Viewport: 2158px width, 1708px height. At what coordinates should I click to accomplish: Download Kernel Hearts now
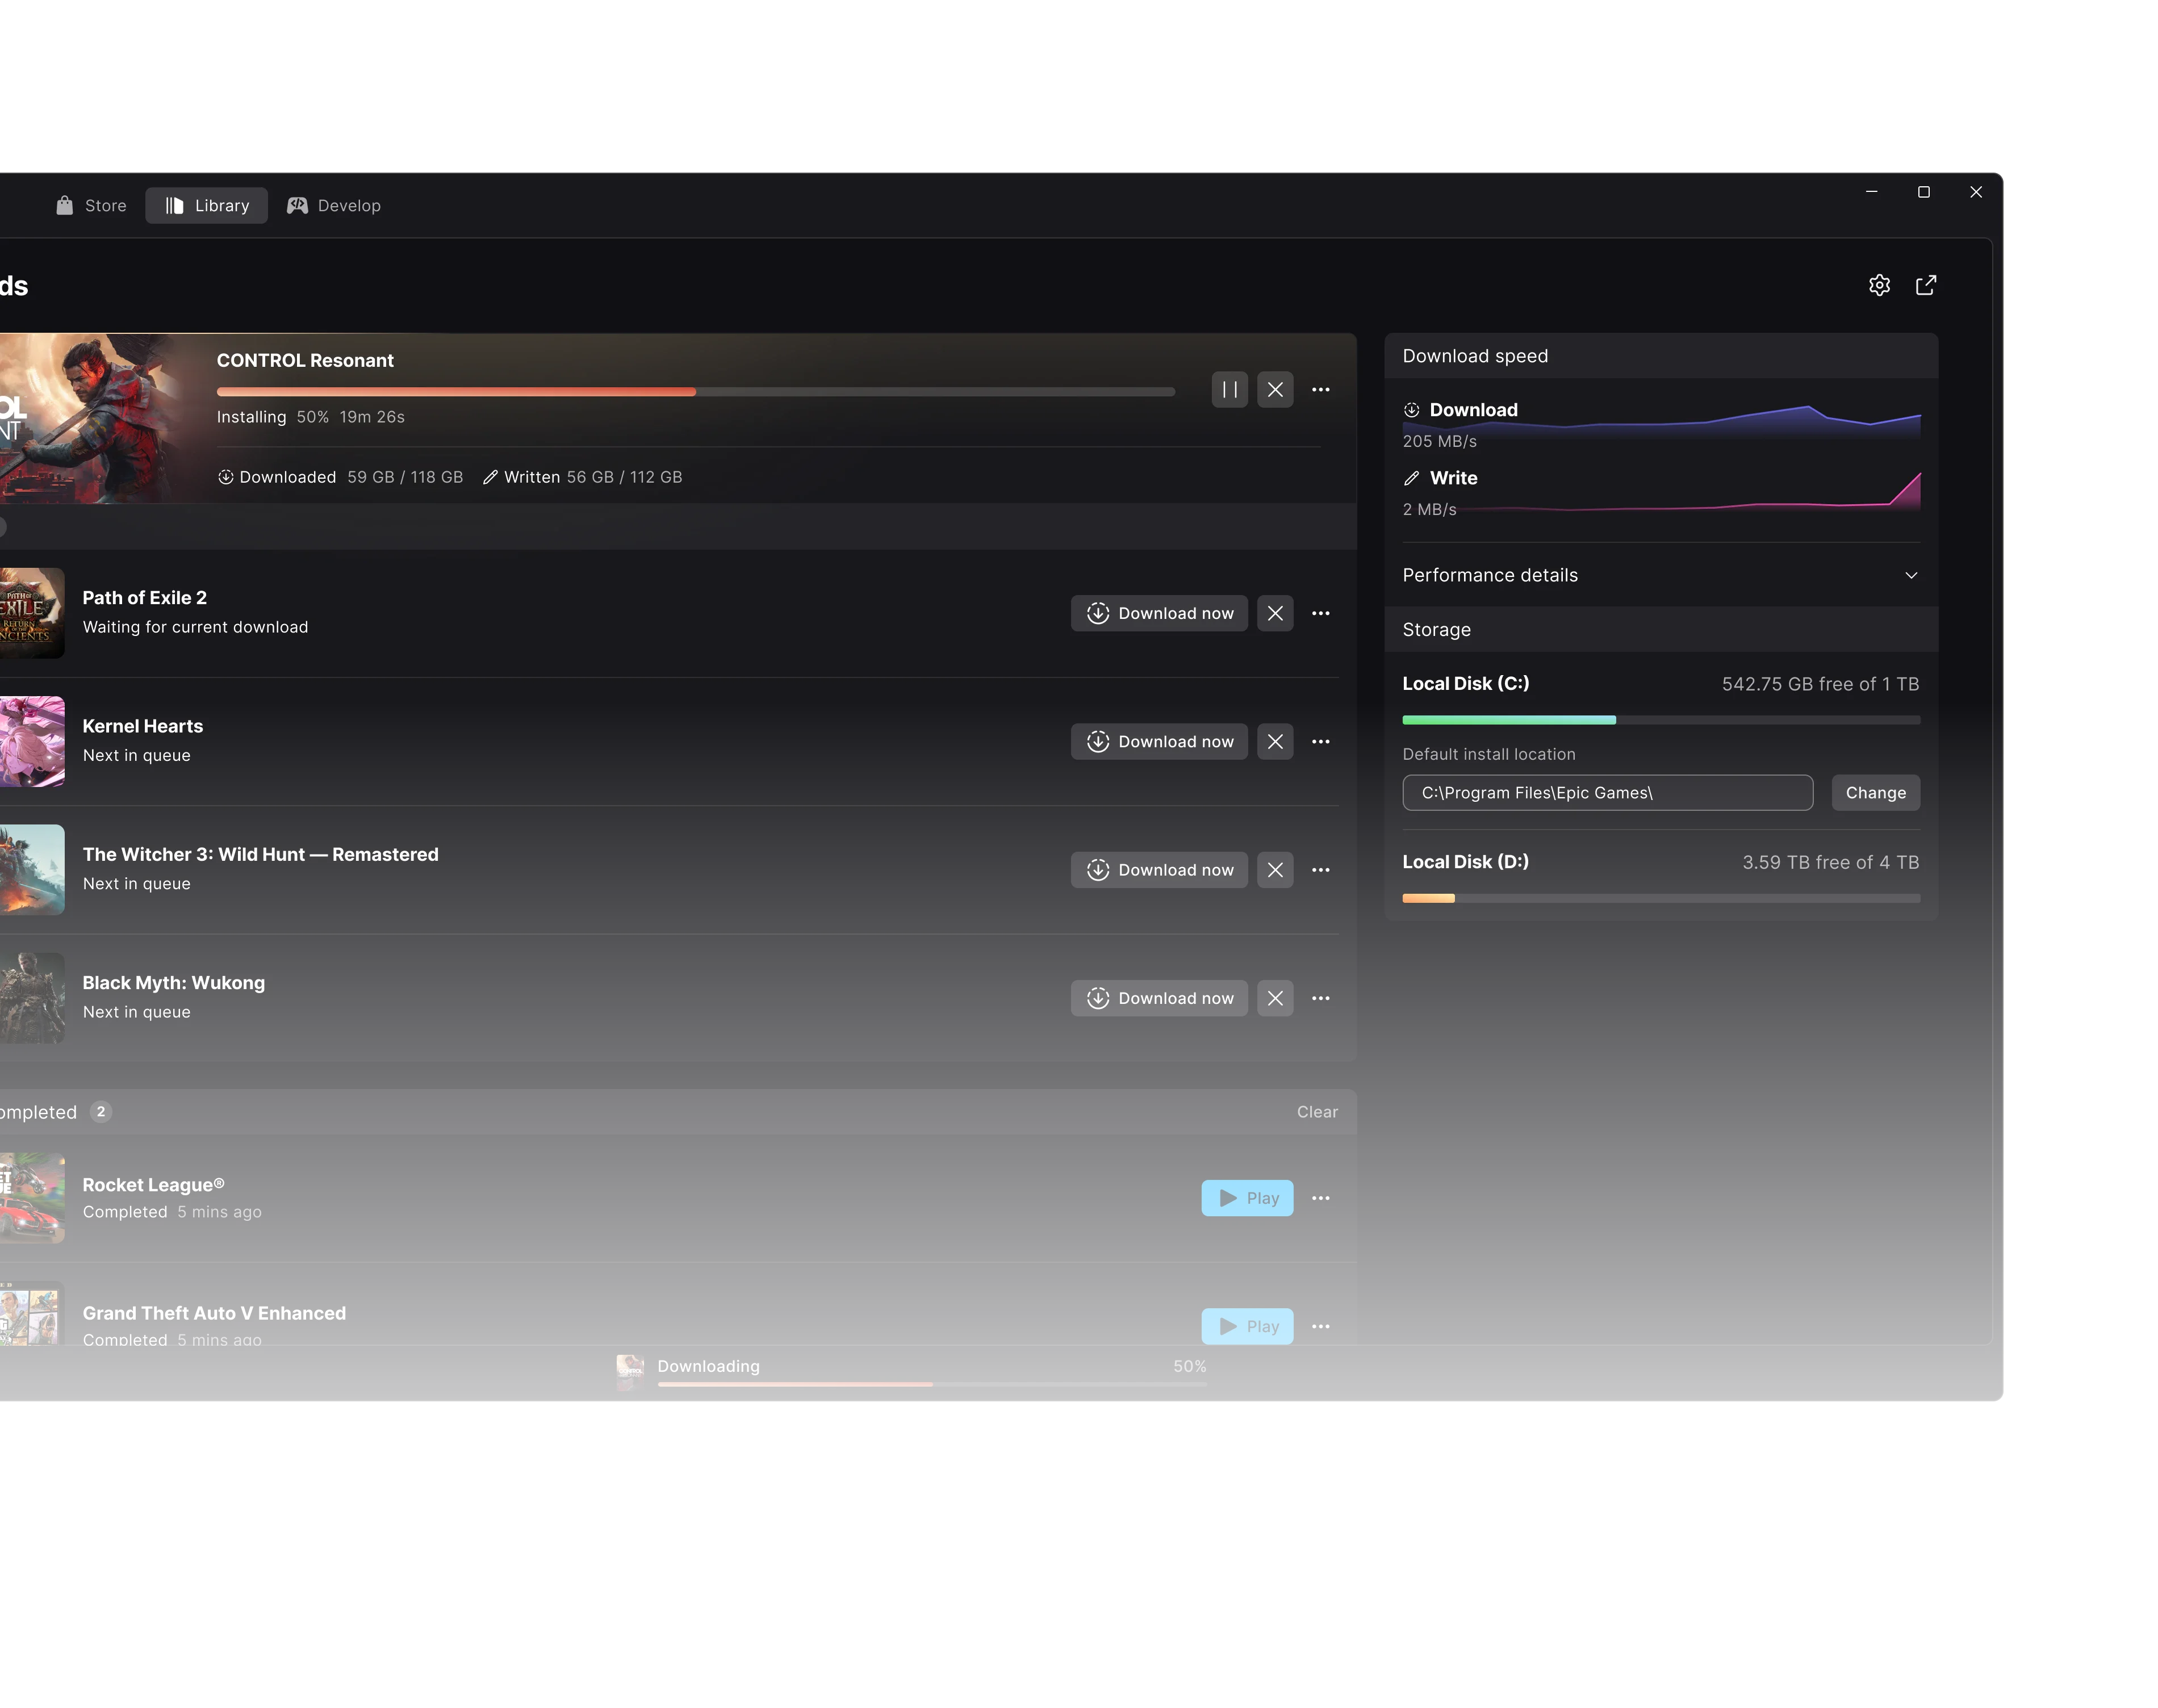(x=1159, y=741)
